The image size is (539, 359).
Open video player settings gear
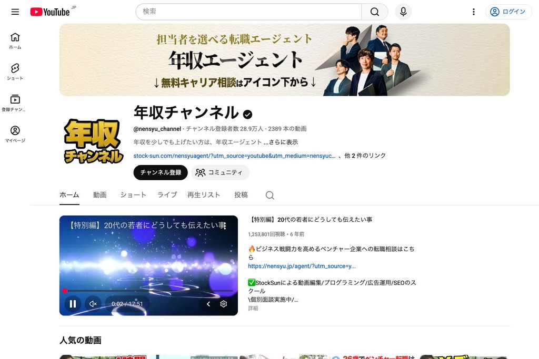tap(223, 304)
